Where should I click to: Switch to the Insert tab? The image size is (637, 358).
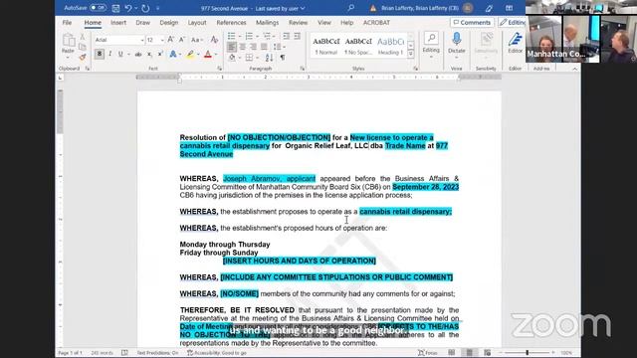click(x=118, y=23)
